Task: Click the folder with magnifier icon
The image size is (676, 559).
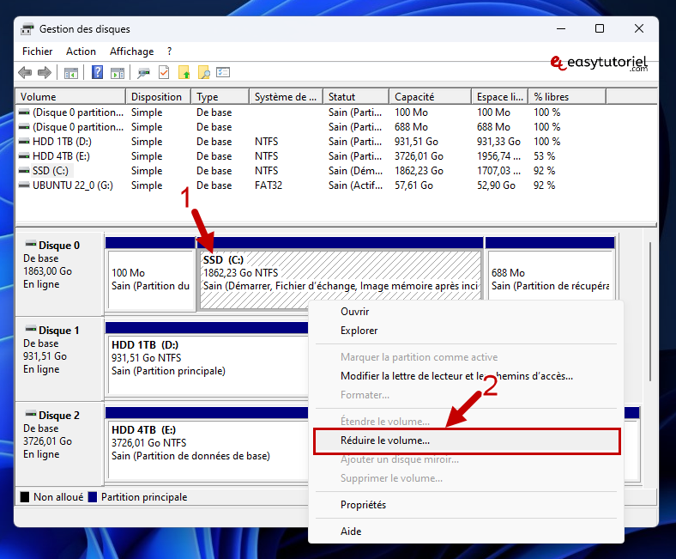Action: pyautogui.click(x=204, y=72)
